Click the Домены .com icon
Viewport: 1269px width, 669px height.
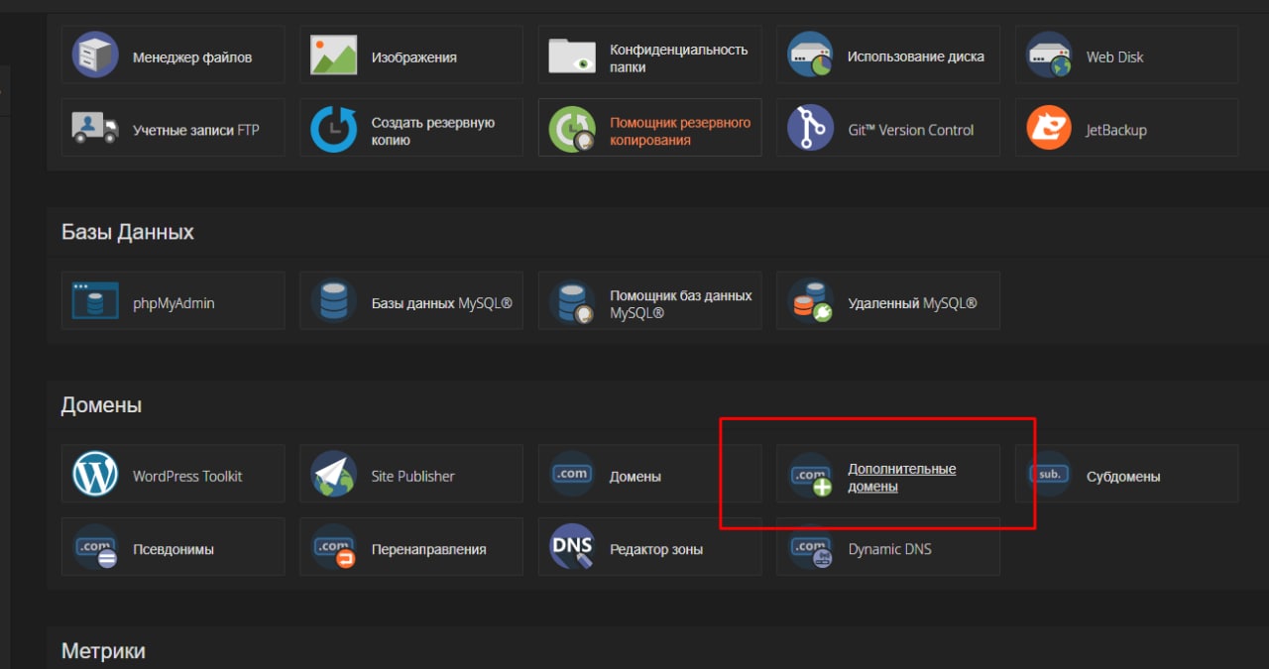[x=572, y=475]
